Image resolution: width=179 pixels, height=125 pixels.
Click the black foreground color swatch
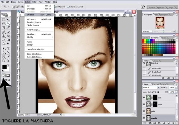4,67
